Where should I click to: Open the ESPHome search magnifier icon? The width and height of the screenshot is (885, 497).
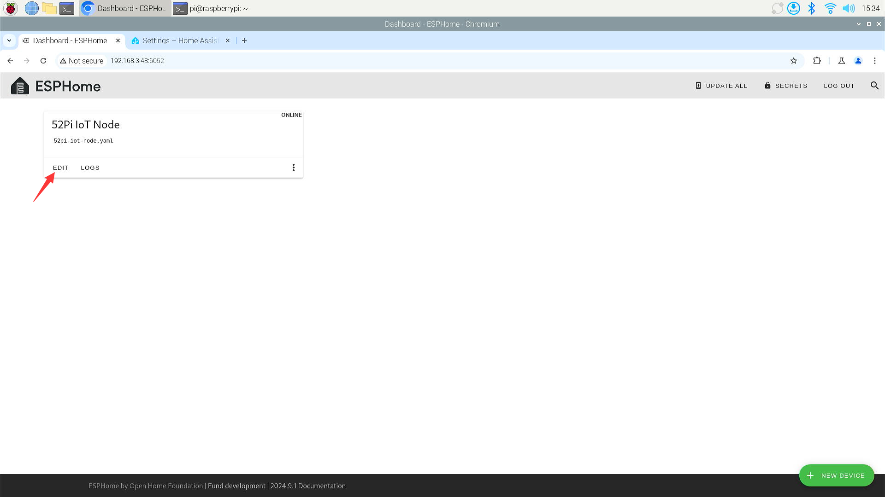(874, 86)
